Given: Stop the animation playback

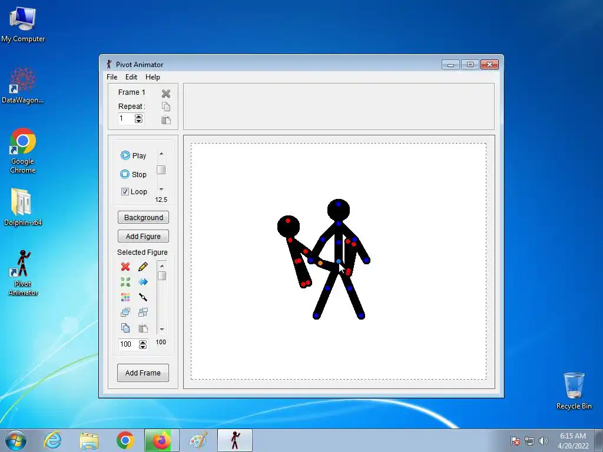Looking at the screenshot, I should (x=134, y=174).
